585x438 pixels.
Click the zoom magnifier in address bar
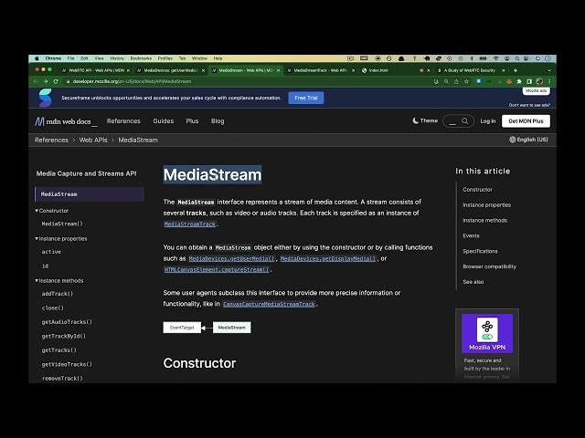click(x=446, y=81)
